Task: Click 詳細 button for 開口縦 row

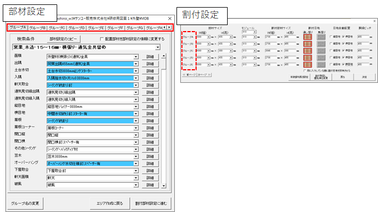Action: coord(150,135)
